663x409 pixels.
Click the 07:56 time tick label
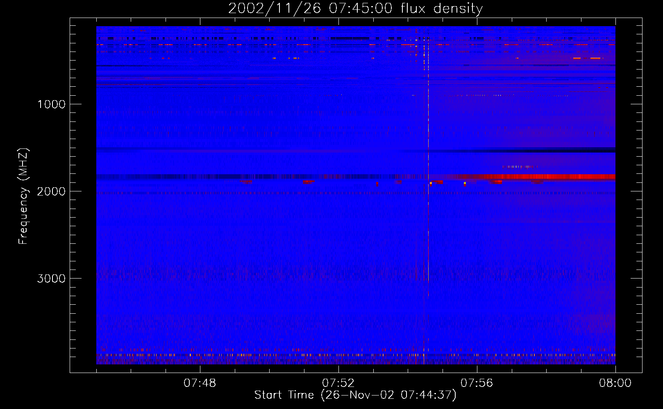477,383
